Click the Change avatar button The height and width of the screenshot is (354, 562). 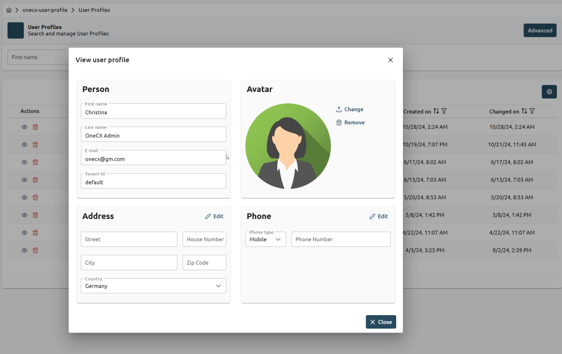349,109
